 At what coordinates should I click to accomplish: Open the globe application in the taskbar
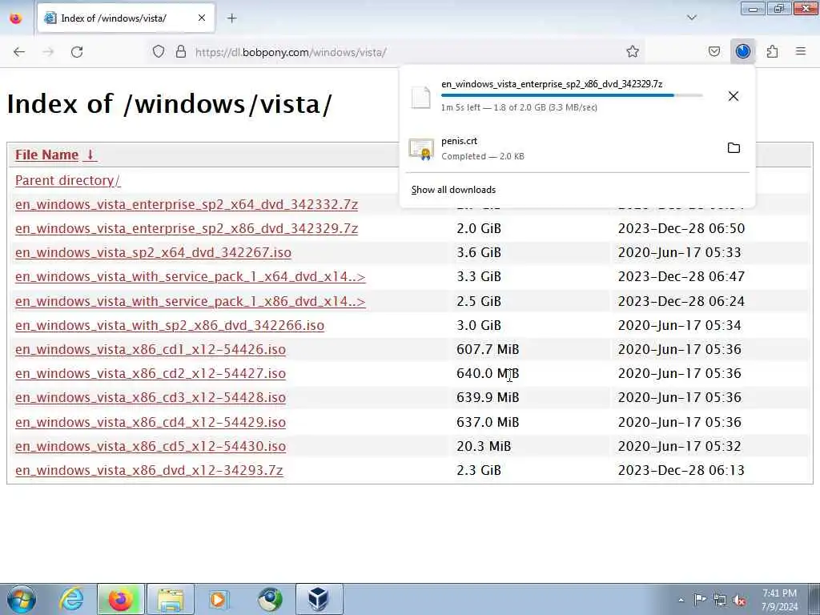click(x=270, y=599)
